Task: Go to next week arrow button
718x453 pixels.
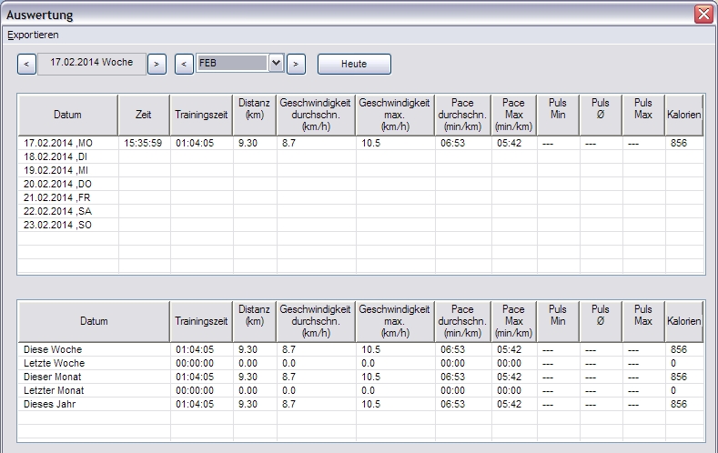Action: [x=157, y=64]
